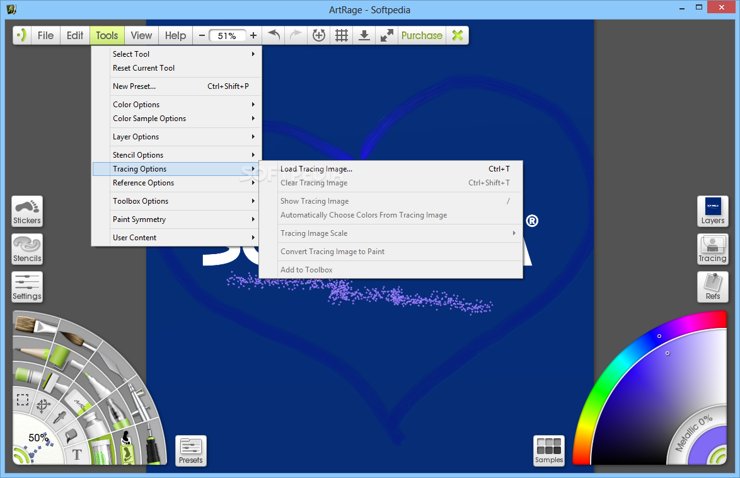Image resolution: width=740 pixels, height=478 pixels.
Task: Click zoom out minus button
Action: pyautogui.click(x=202, y=35)
